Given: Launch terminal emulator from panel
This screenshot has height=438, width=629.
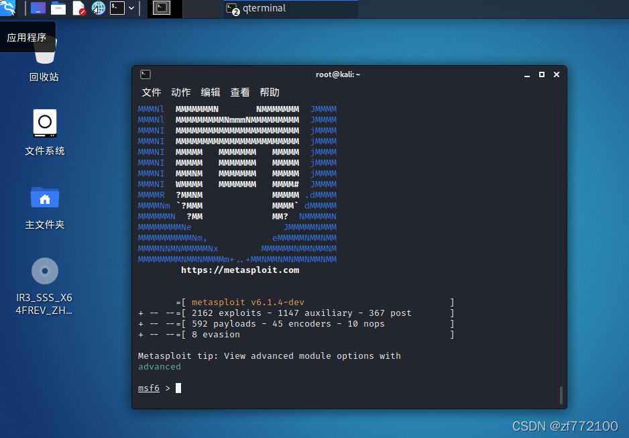Looking at the screenshot, I should pyautogui.click(x=117, y=8).
